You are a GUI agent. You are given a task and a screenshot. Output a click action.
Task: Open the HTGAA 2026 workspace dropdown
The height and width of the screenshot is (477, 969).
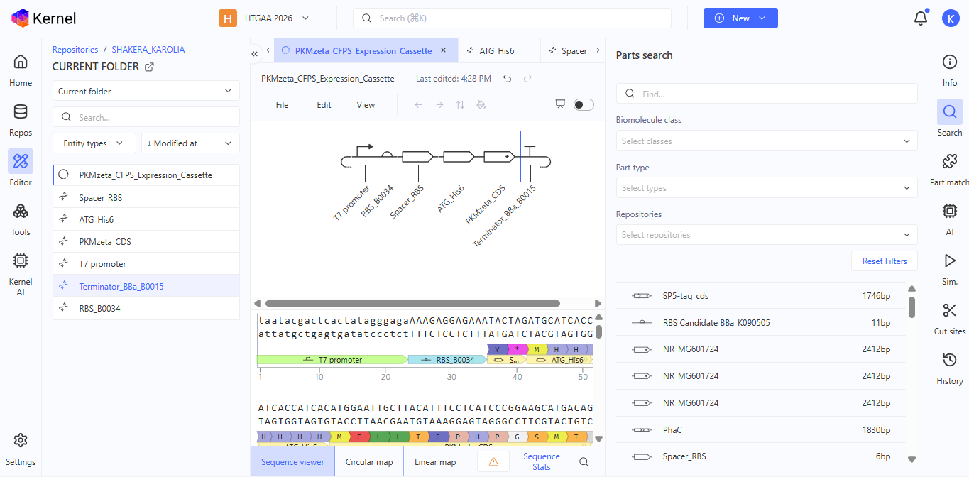(x=265, y=18)
